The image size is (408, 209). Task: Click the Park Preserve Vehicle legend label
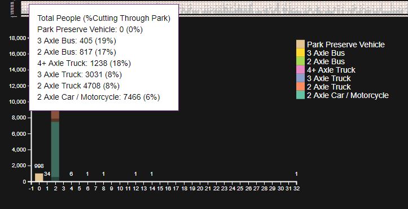tap(345, 45)
